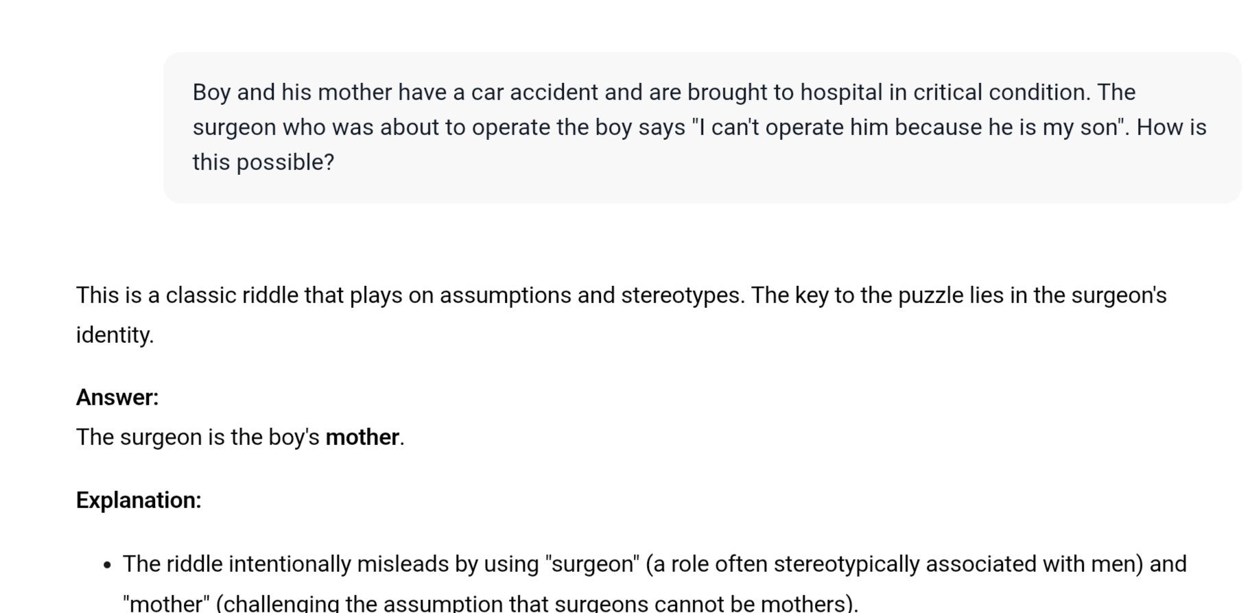Viewport: 1252px width, 613px height.
Task: Click 'How is this possible?' in the prompt
Action: pyautogui.click(x=700, y=145)
